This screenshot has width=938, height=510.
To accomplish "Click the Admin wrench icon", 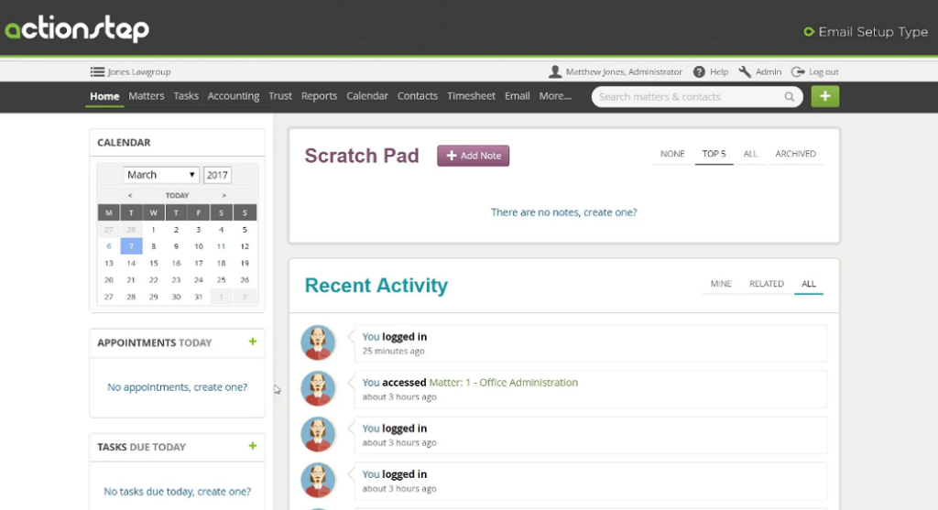I will pos(745,71).
